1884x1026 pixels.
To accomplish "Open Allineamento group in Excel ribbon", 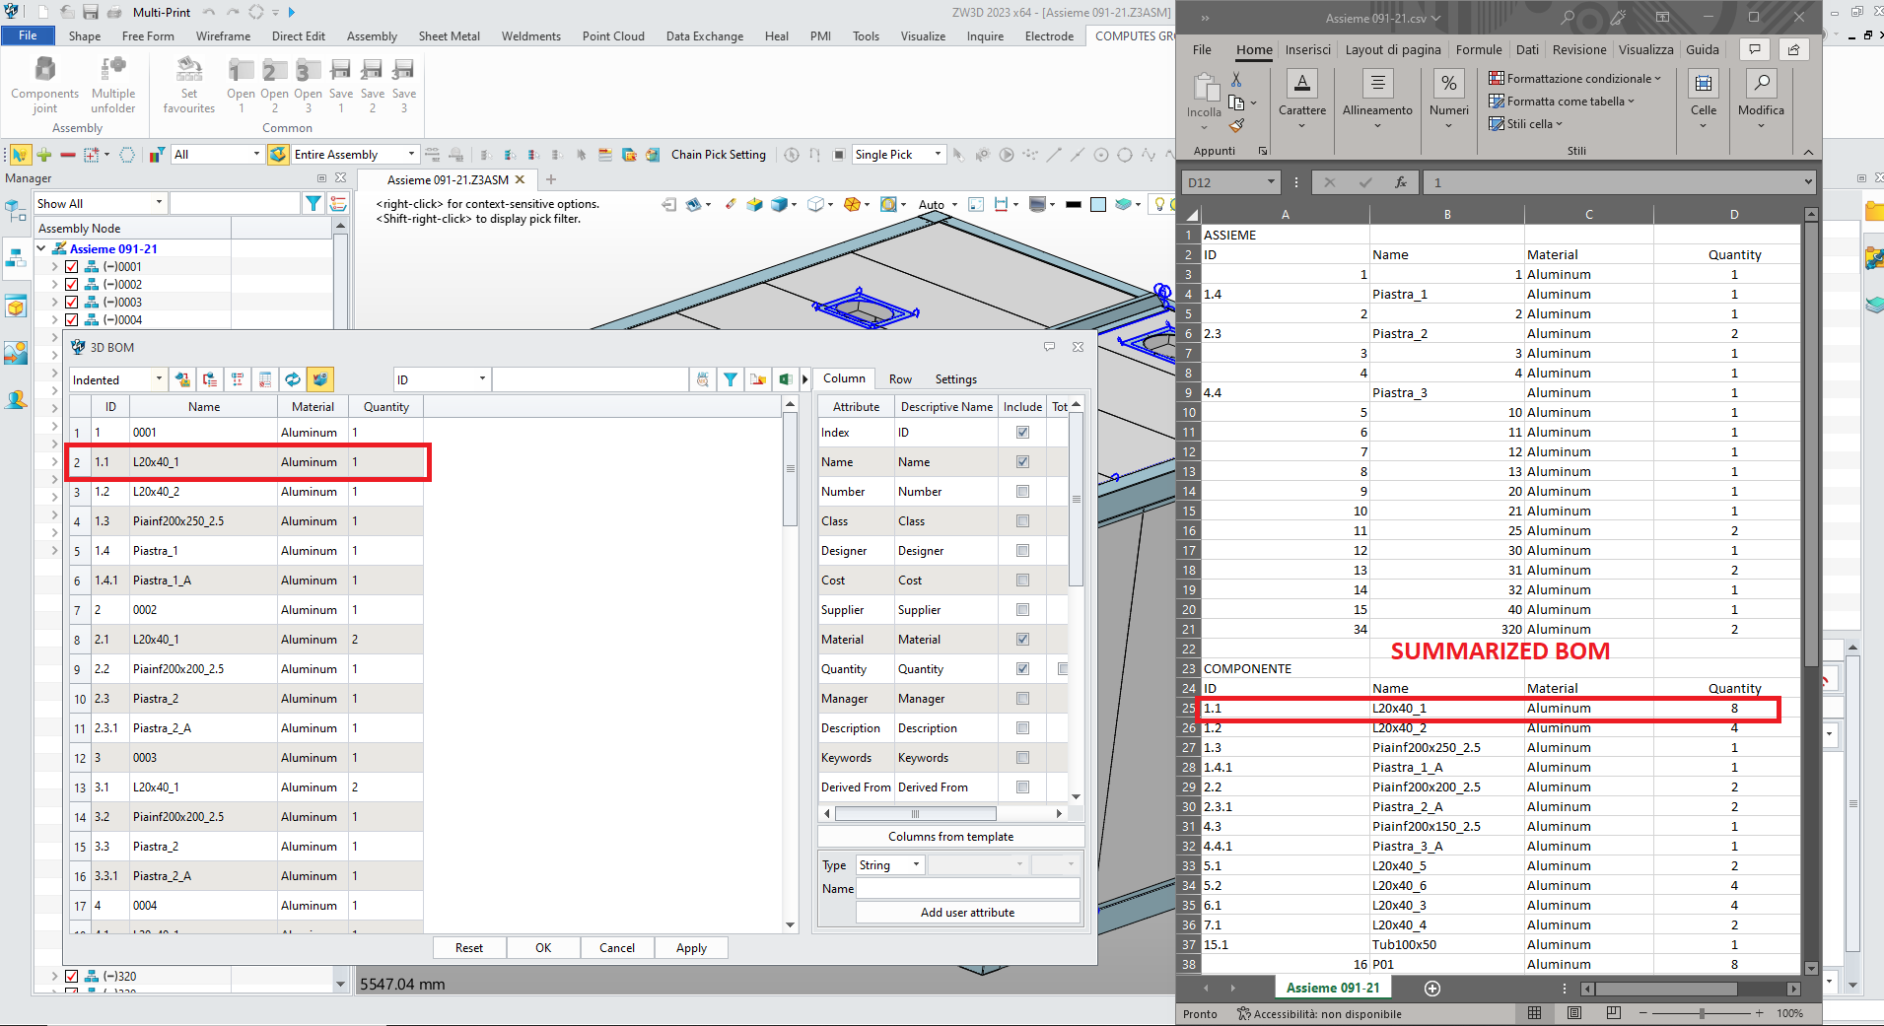I will (1377, 101).
